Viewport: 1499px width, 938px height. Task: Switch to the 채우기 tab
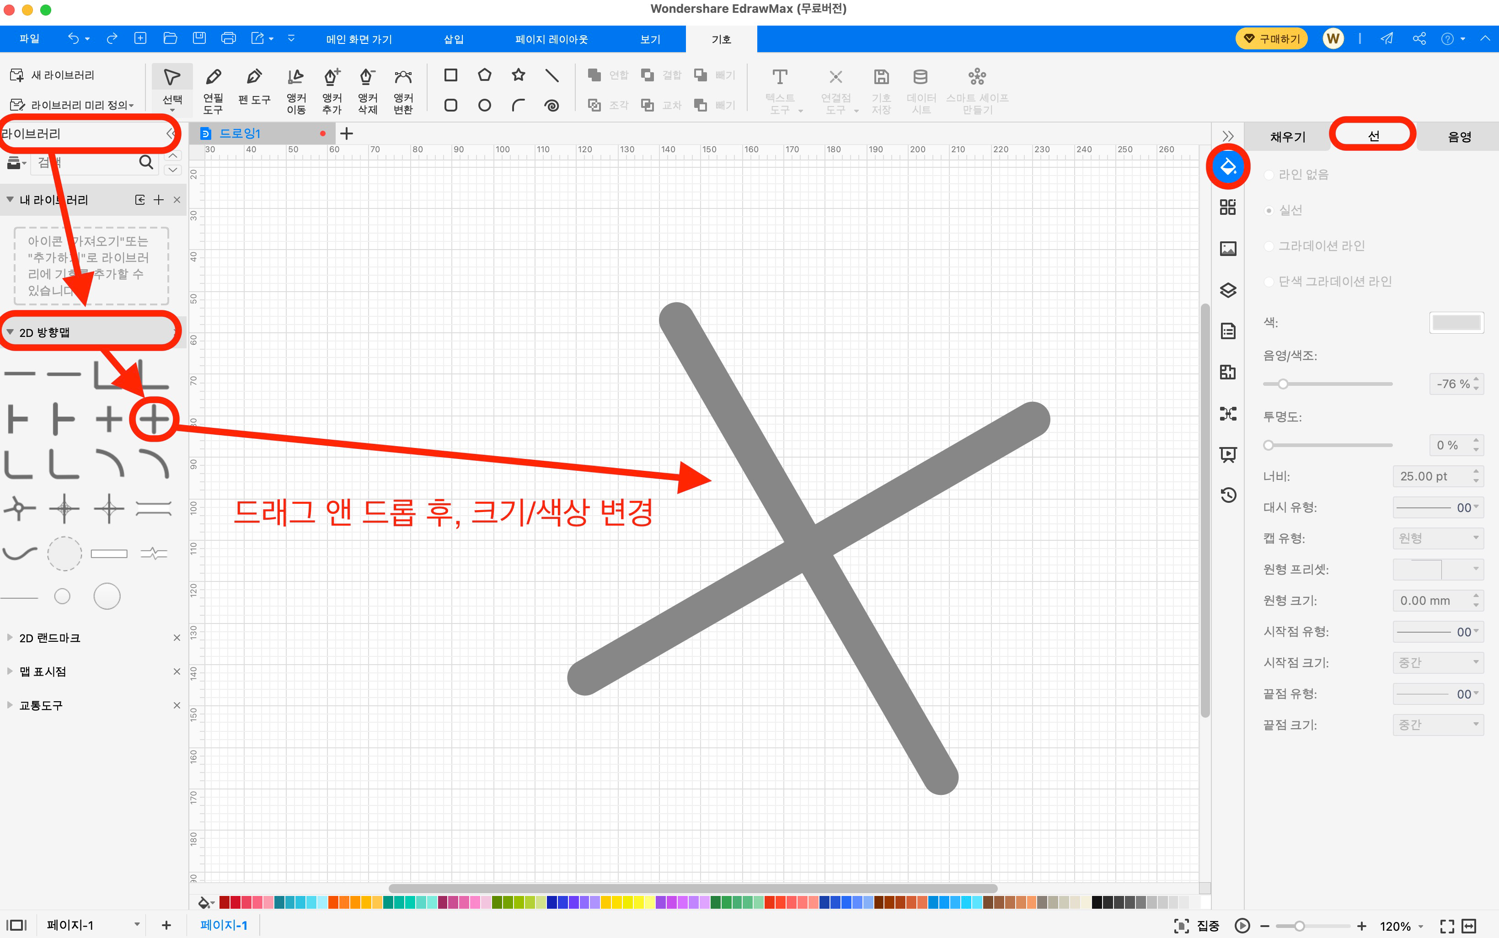tap(1287, 137)
